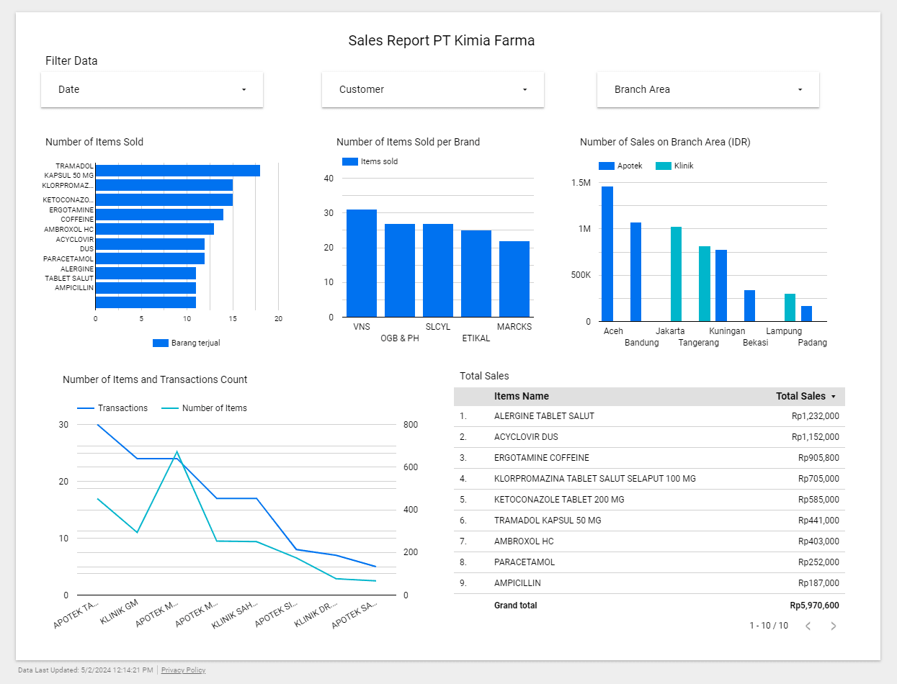Click the Rp403,000 sales value
Viewport: 897px width, 684px height.
click(818, 541)
